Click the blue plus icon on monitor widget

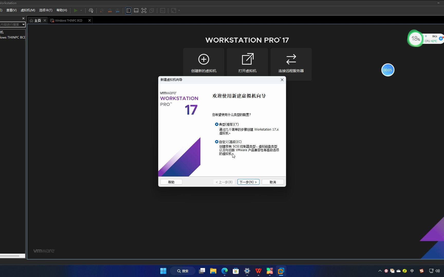(x=441, y=38)
